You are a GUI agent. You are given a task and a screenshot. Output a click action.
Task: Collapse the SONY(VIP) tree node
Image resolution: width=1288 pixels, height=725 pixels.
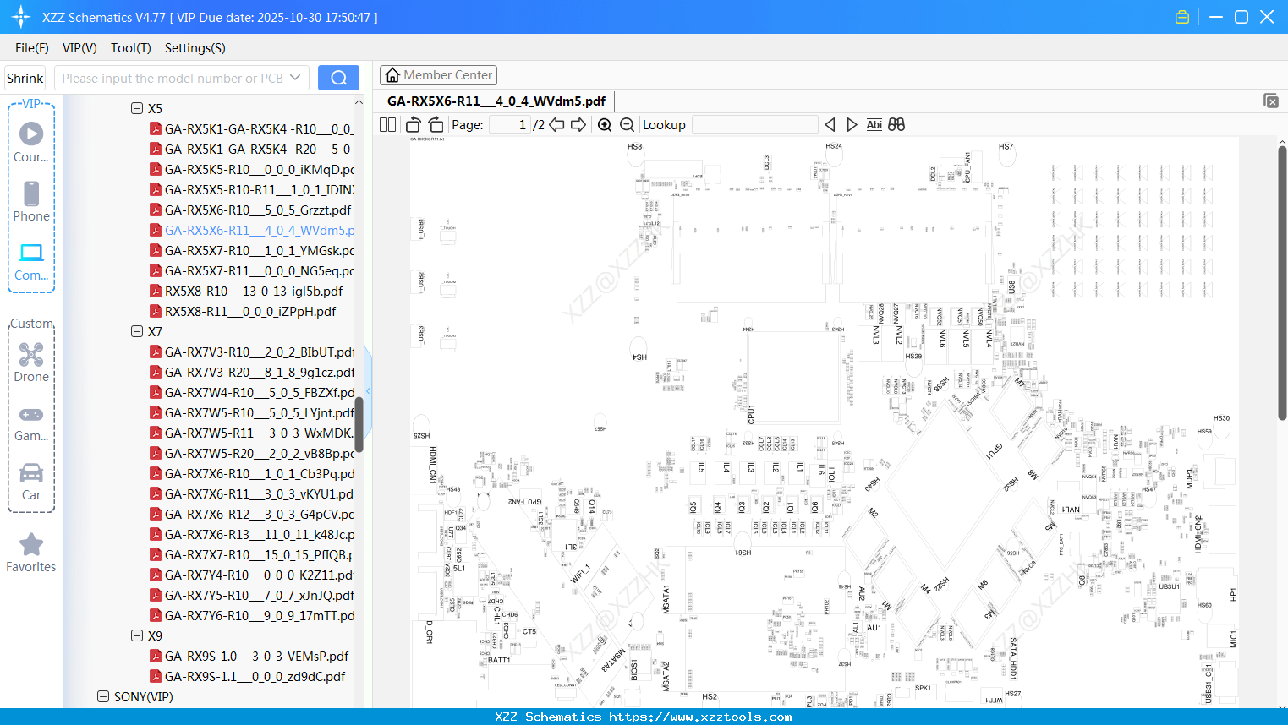pyautogui.click(x=103, y=696)
